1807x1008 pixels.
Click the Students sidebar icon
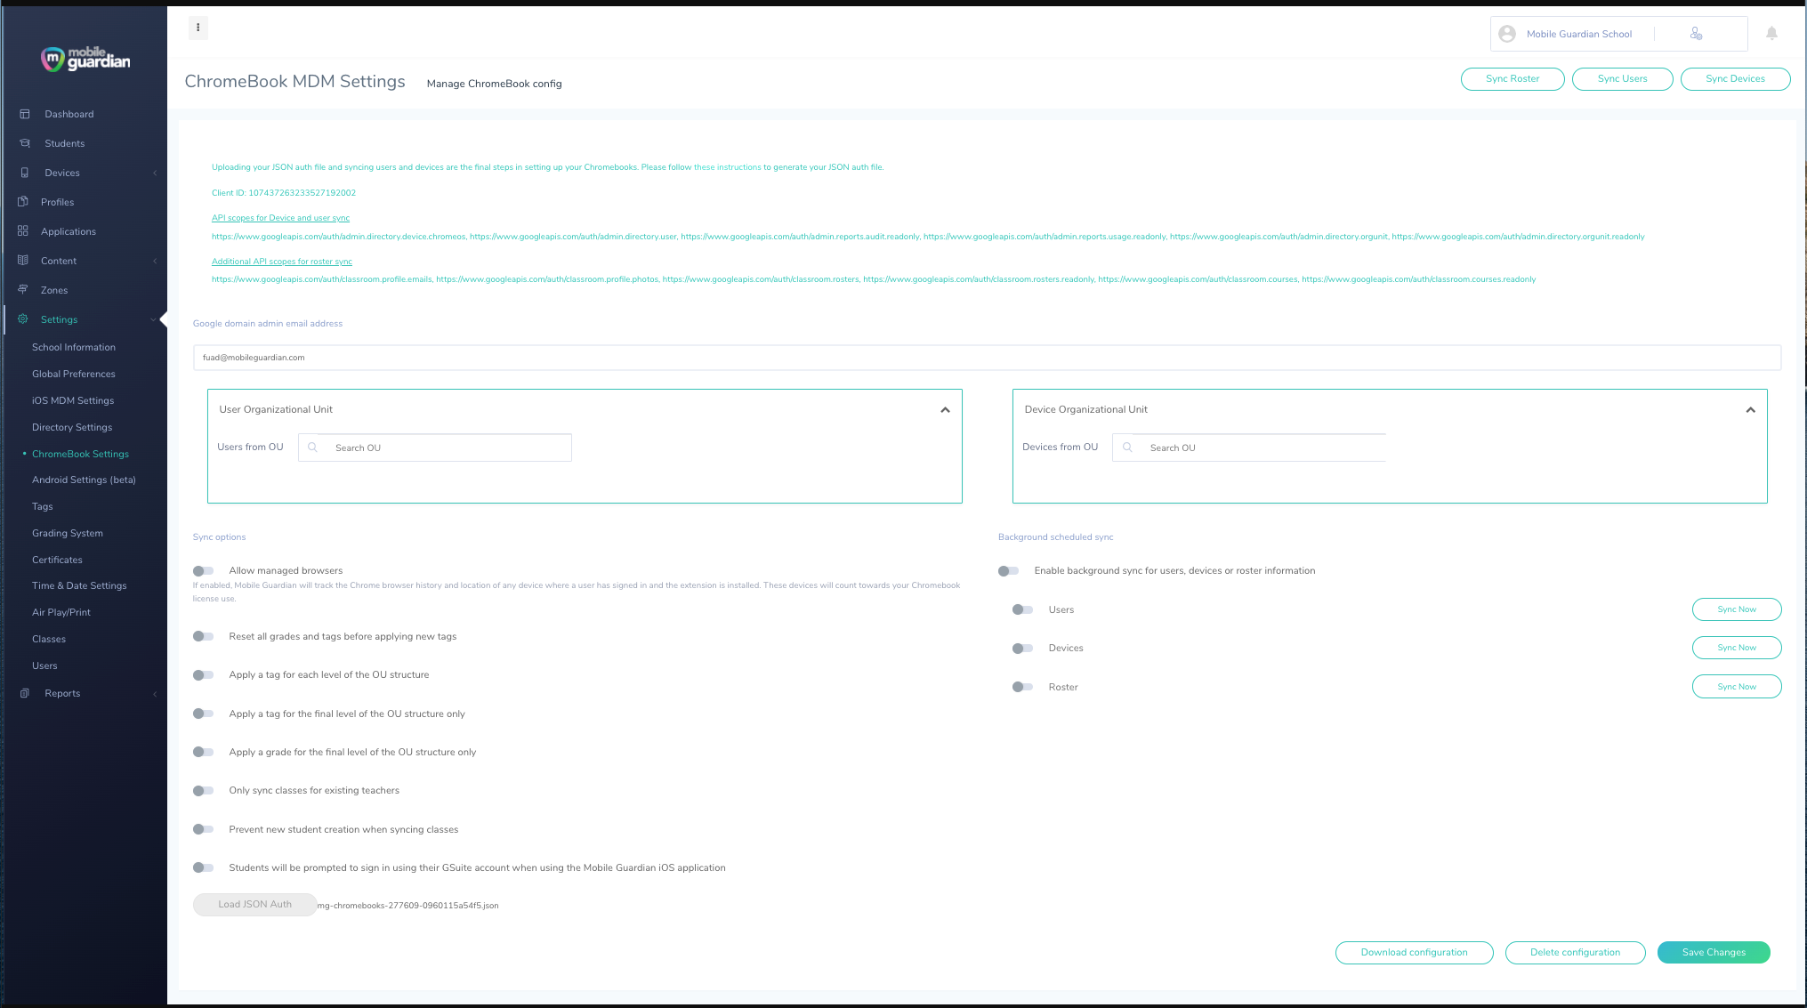click(x=25, y=143)
